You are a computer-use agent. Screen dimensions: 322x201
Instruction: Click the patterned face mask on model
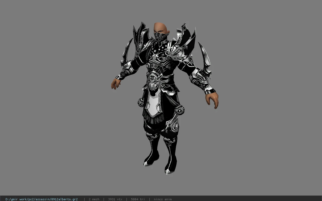[161, 37]
